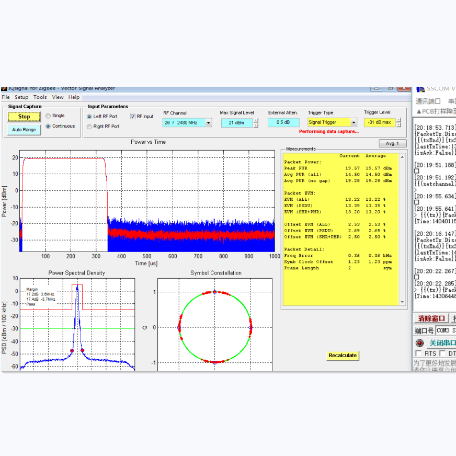Open the Setup menu

[x=21, y=97]
